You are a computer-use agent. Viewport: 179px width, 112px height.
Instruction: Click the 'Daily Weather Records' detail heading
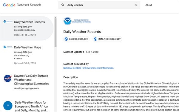coord(82,32)
